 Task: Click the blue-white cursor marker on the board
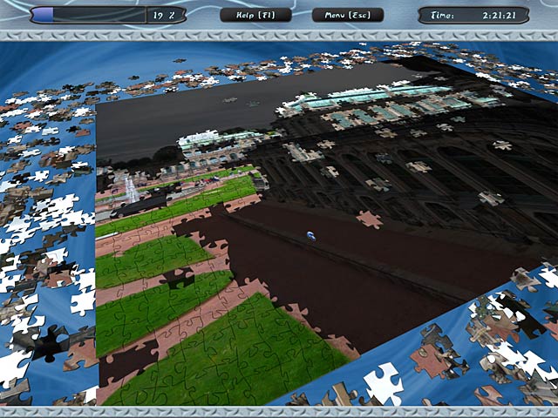pyautogui.click(x=311, y=236)
